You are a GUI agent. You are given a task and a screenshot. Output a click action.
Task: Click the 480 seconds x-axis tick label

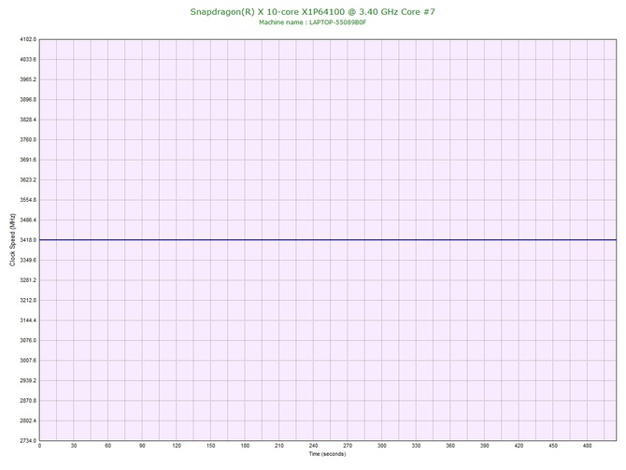[588, 446]
